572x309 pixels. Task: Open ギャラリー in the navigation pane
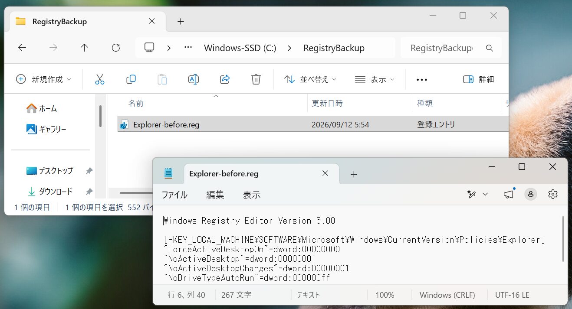pyautogui.click(x=46, y=129)
